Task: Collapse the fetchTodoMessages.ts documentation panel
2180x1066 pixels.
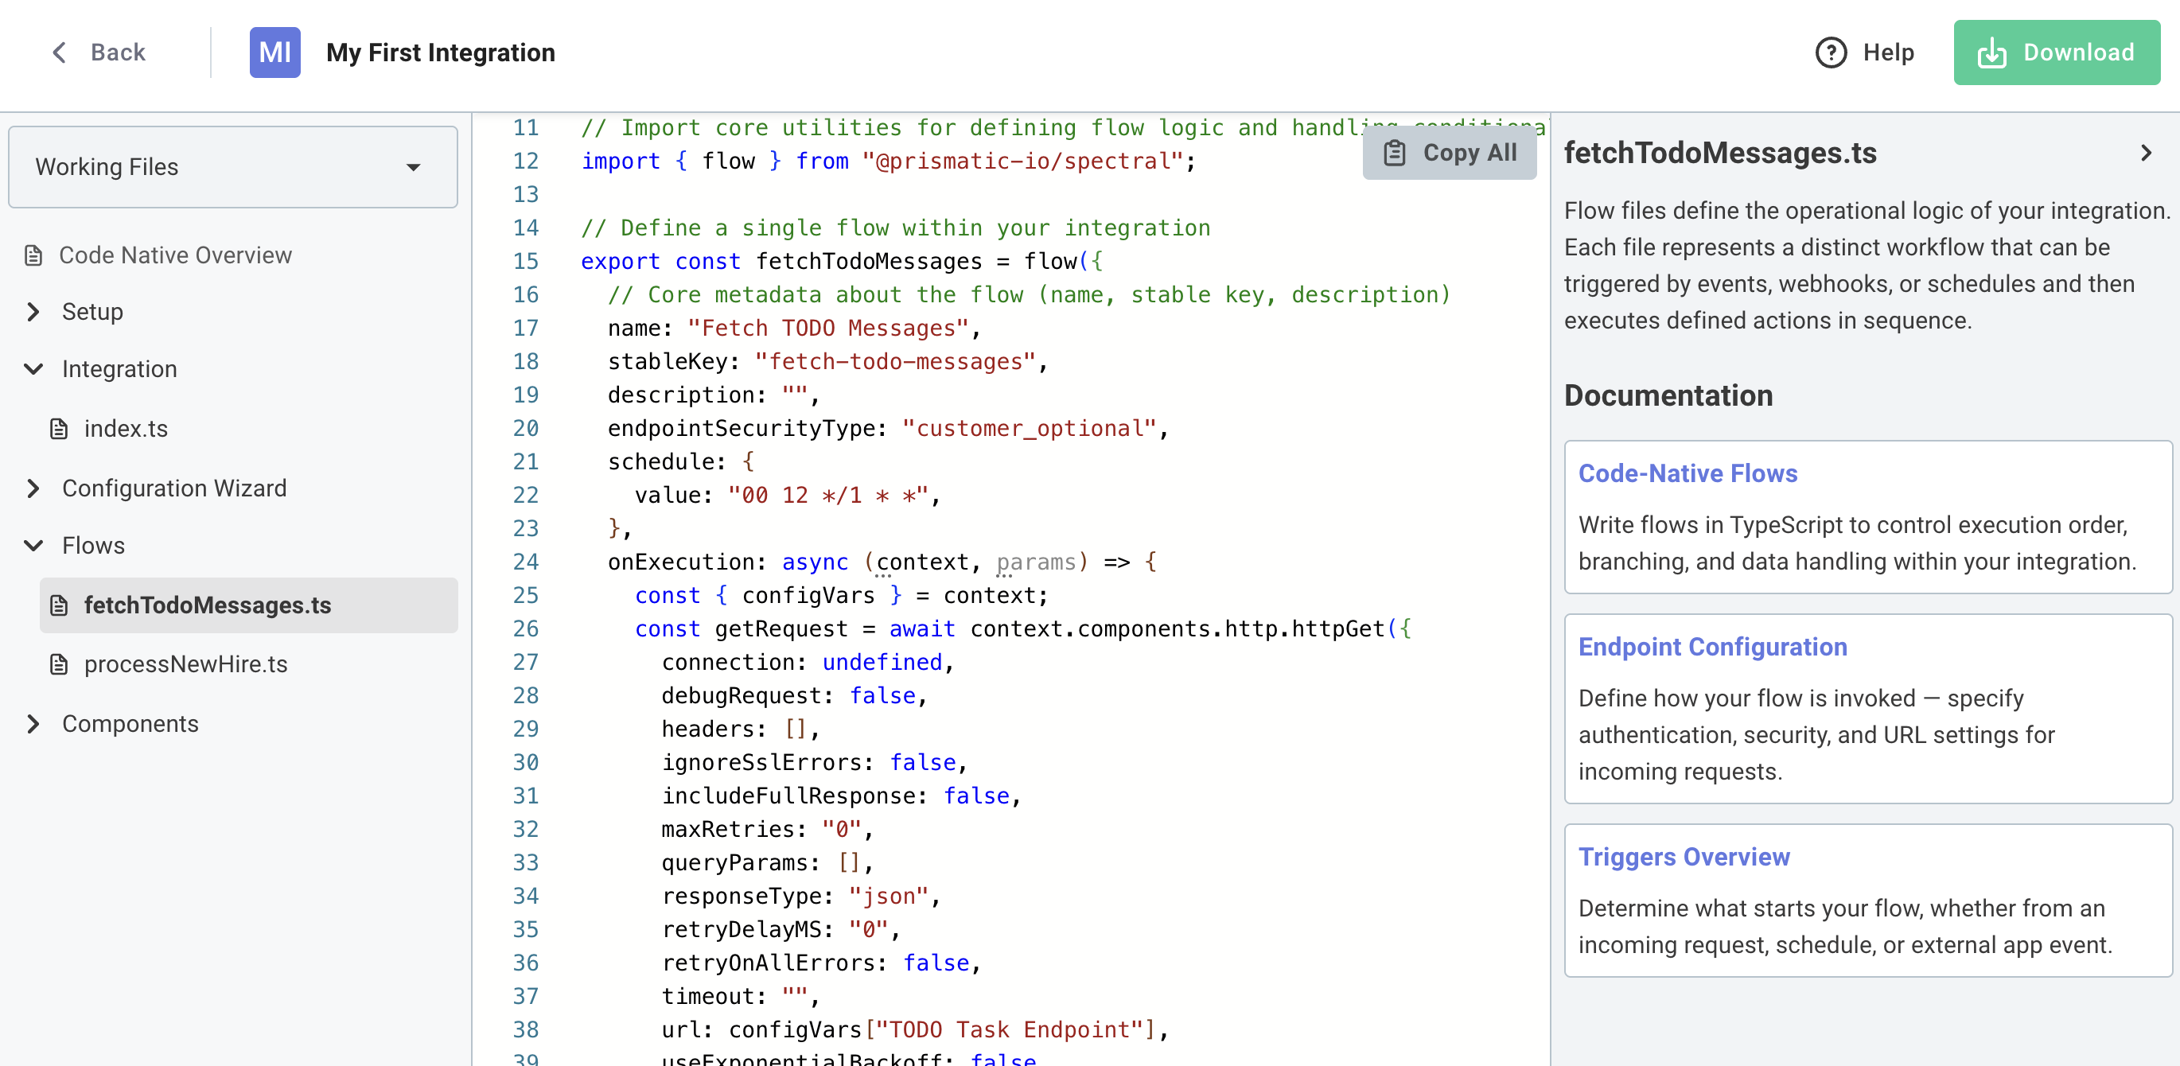Action: point(2146,152)
